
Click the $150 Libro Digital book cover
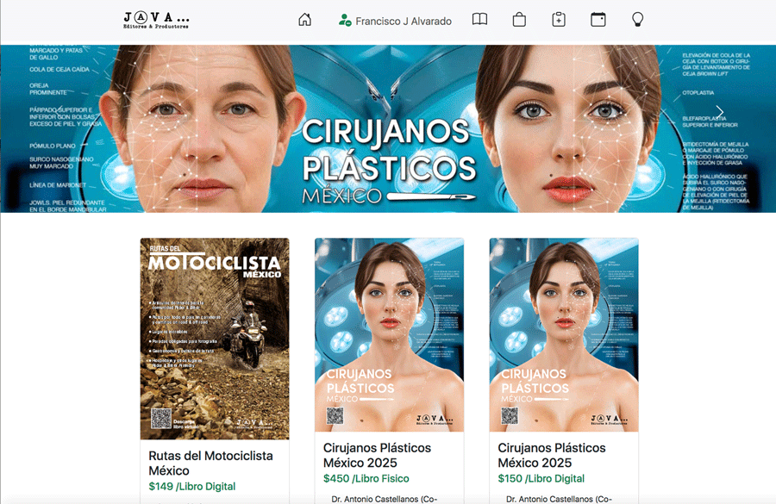tap(564, 335)
